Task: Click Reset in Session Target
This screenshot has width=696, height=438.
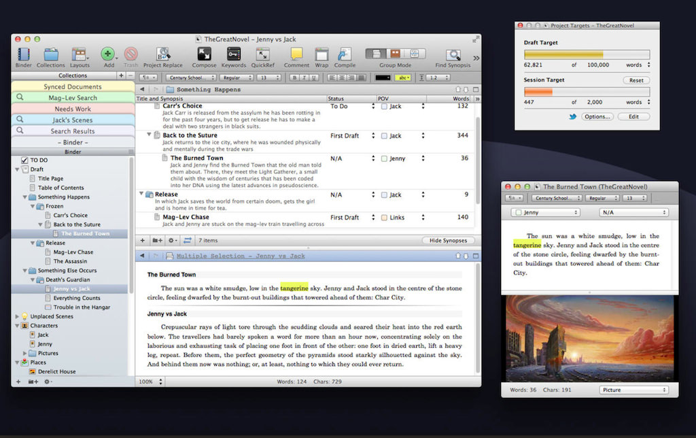Action: click(x=636, y=80)
